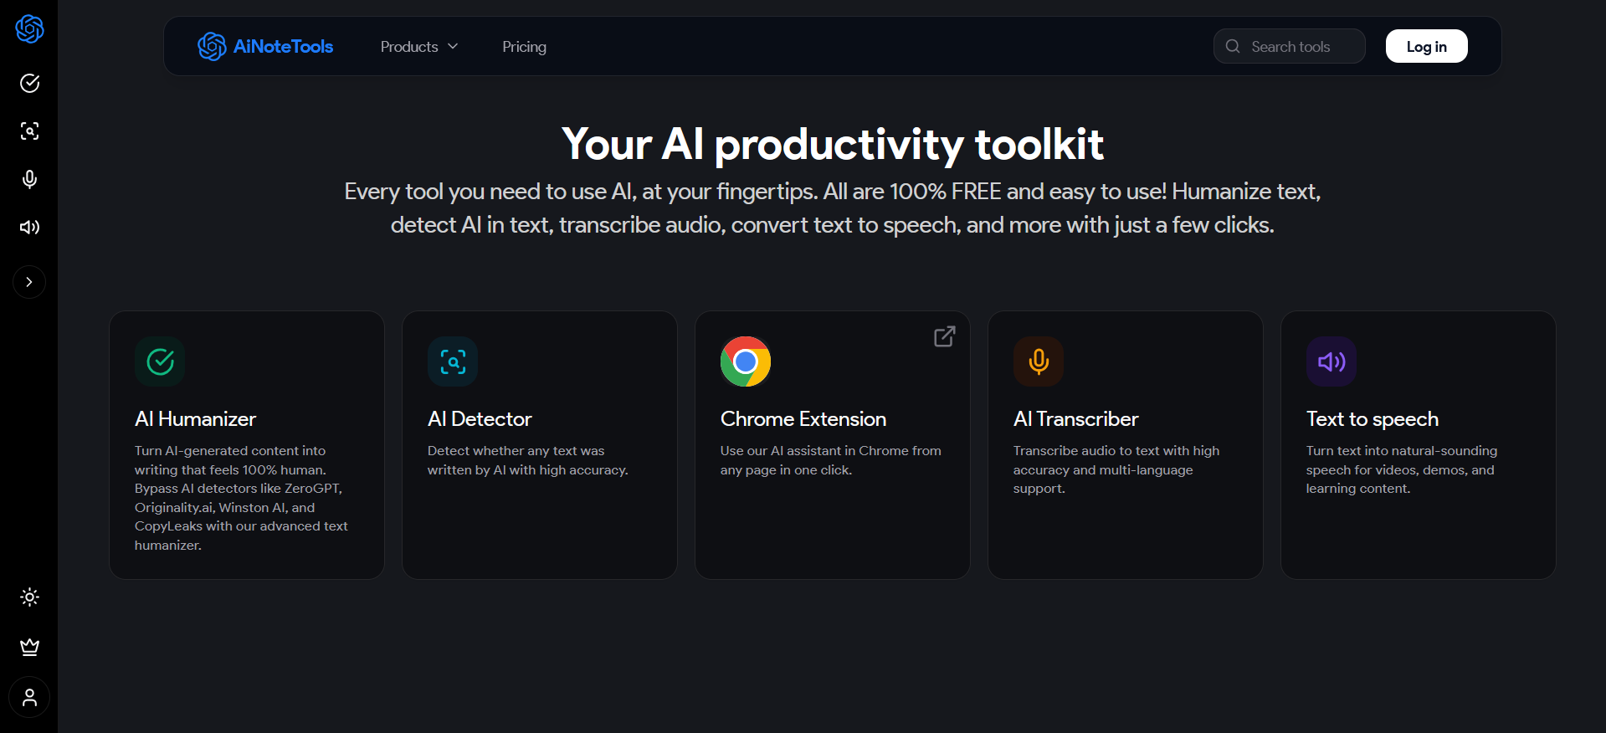Go to the Pricing page

point(524,47)
